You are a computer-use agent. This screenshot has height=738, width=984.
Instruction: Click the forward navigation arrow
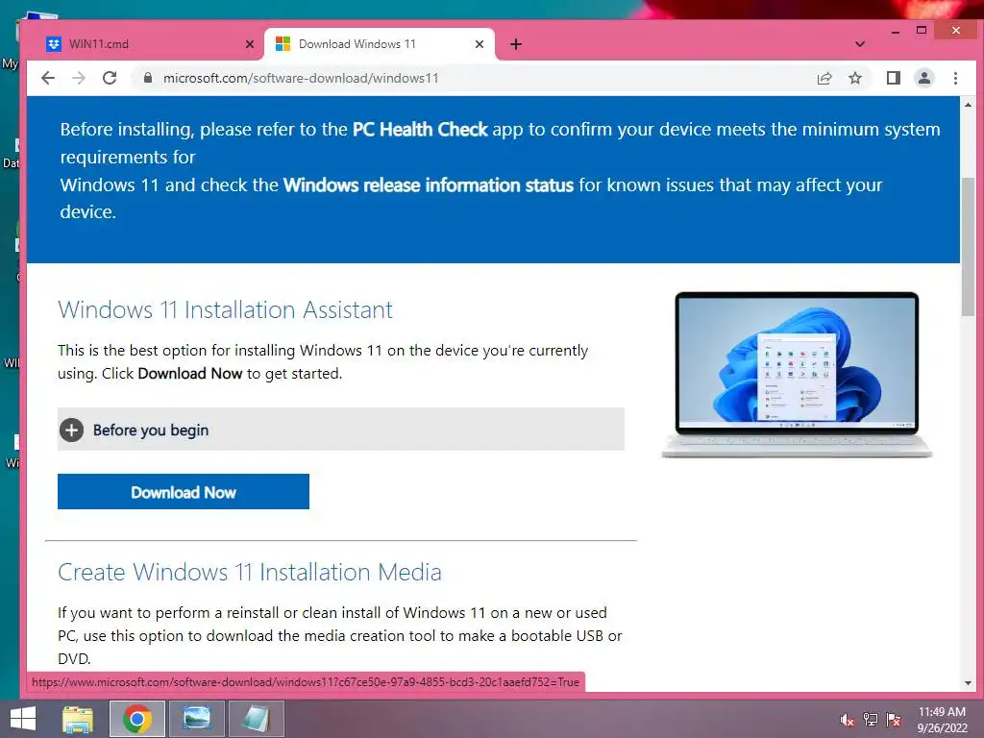[x=79, y=78]
